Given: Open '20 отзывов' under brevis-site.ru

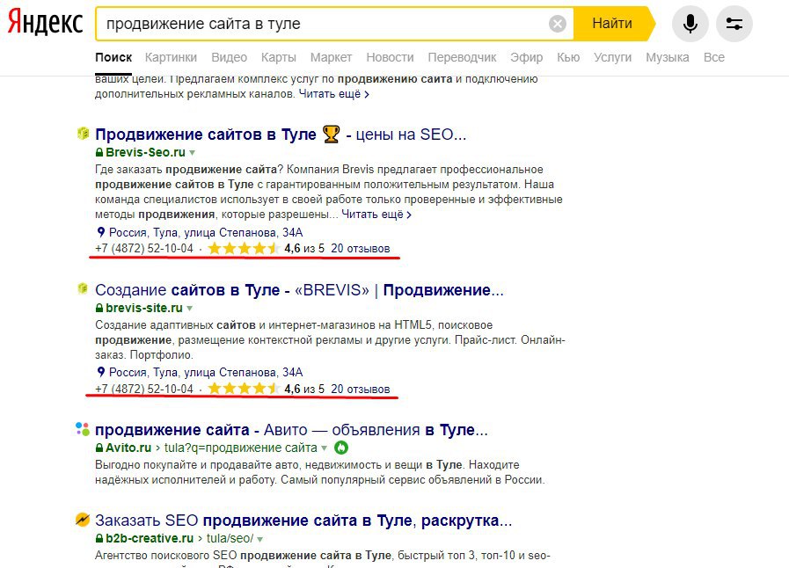Looking at the screenshot, I should [361, 389].
